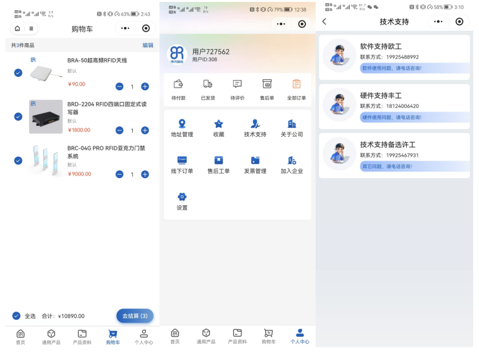Increase quantity of BRC-04G PRO system

click(x=145, y=174)
